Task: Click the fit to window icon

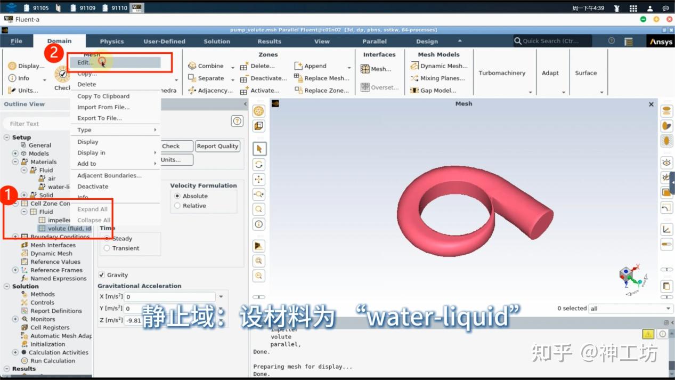Action: click(x=259, y=246)
